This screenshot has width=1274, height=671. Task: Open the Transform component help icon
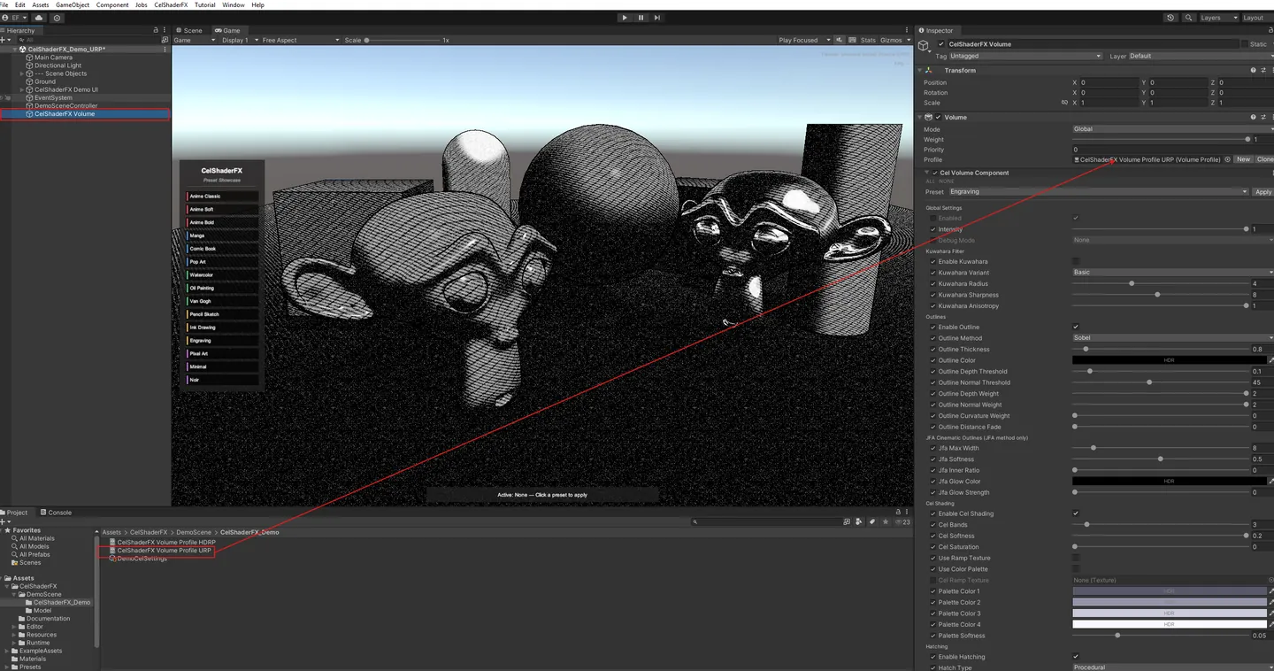click(1253, 70)
